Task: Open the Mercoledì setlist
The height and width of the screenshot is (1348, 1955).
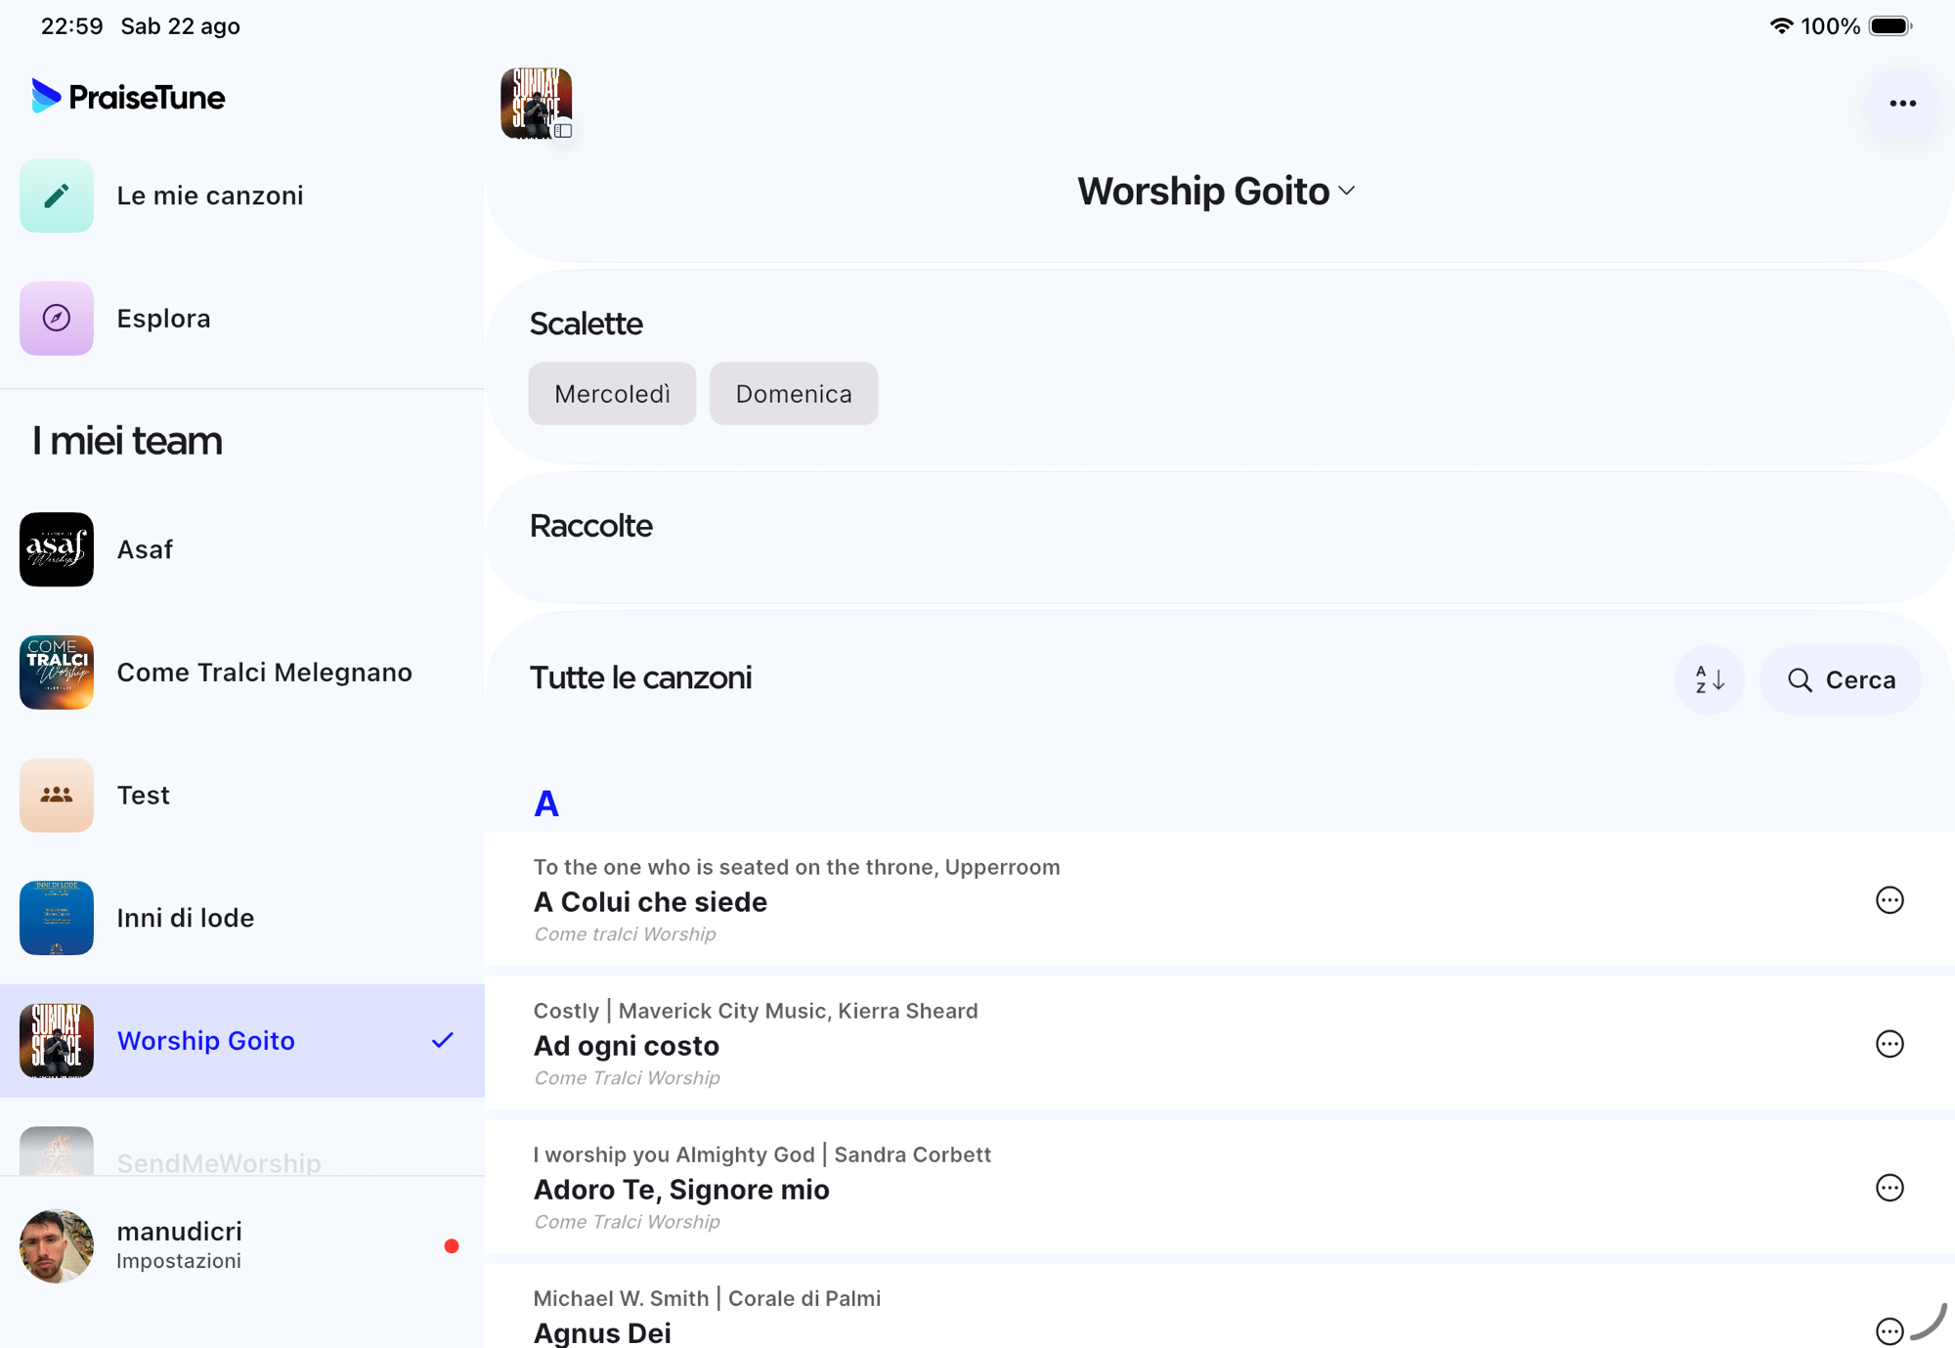Action: tap(612, 394)
